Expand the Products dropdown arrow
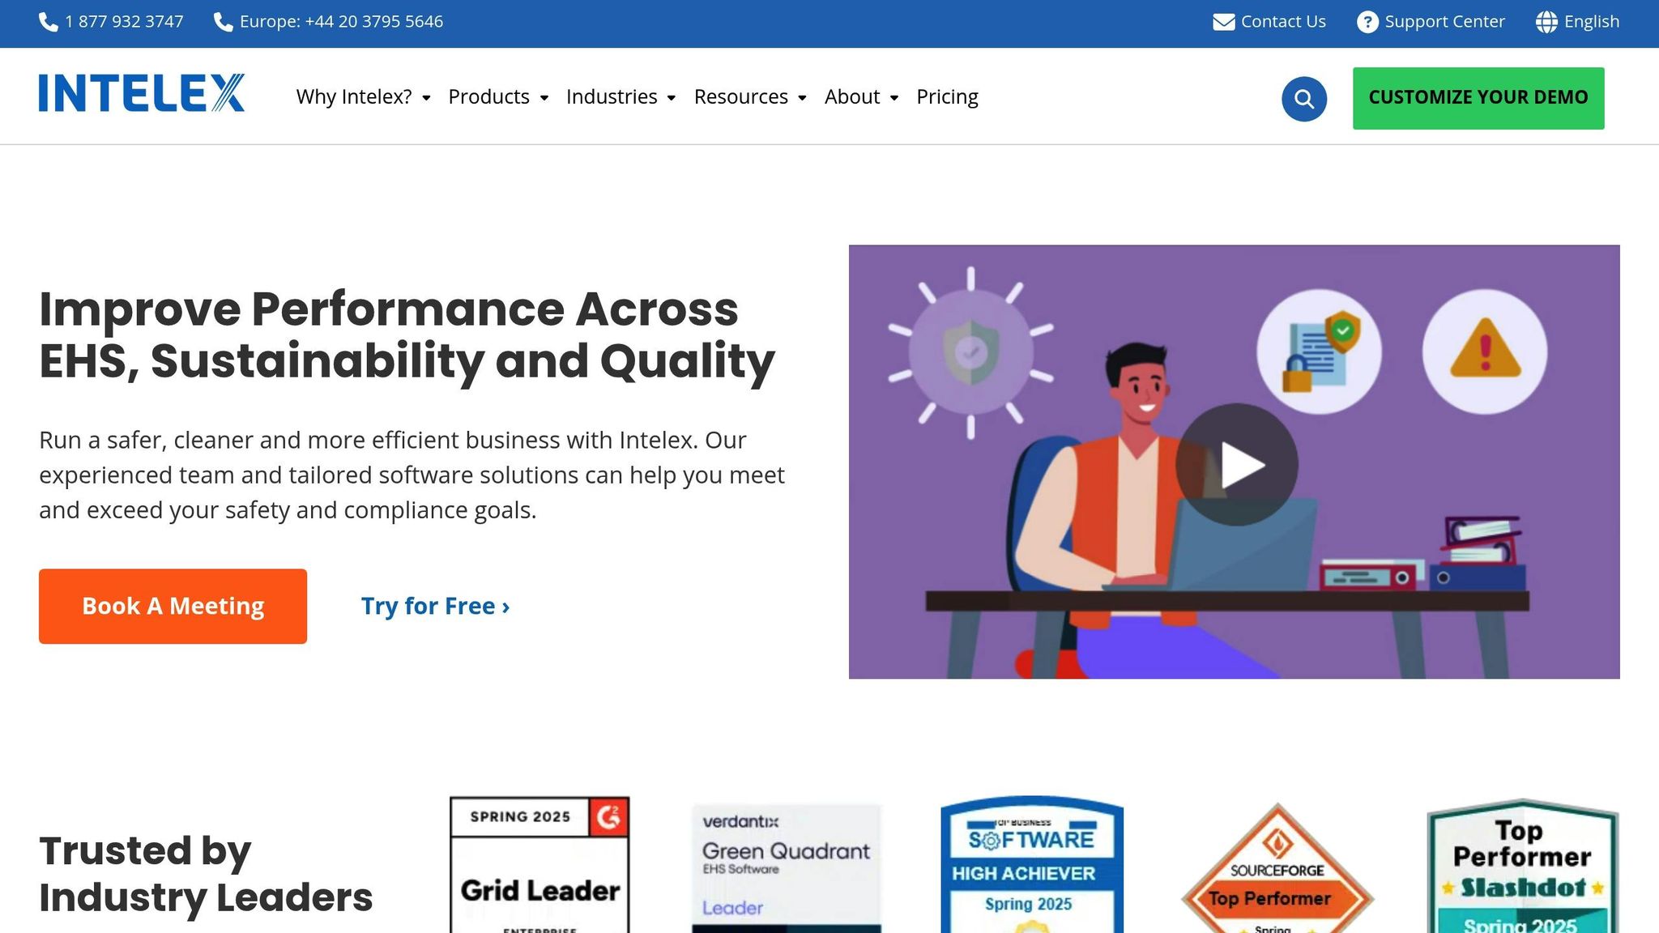 pos(544,98)
